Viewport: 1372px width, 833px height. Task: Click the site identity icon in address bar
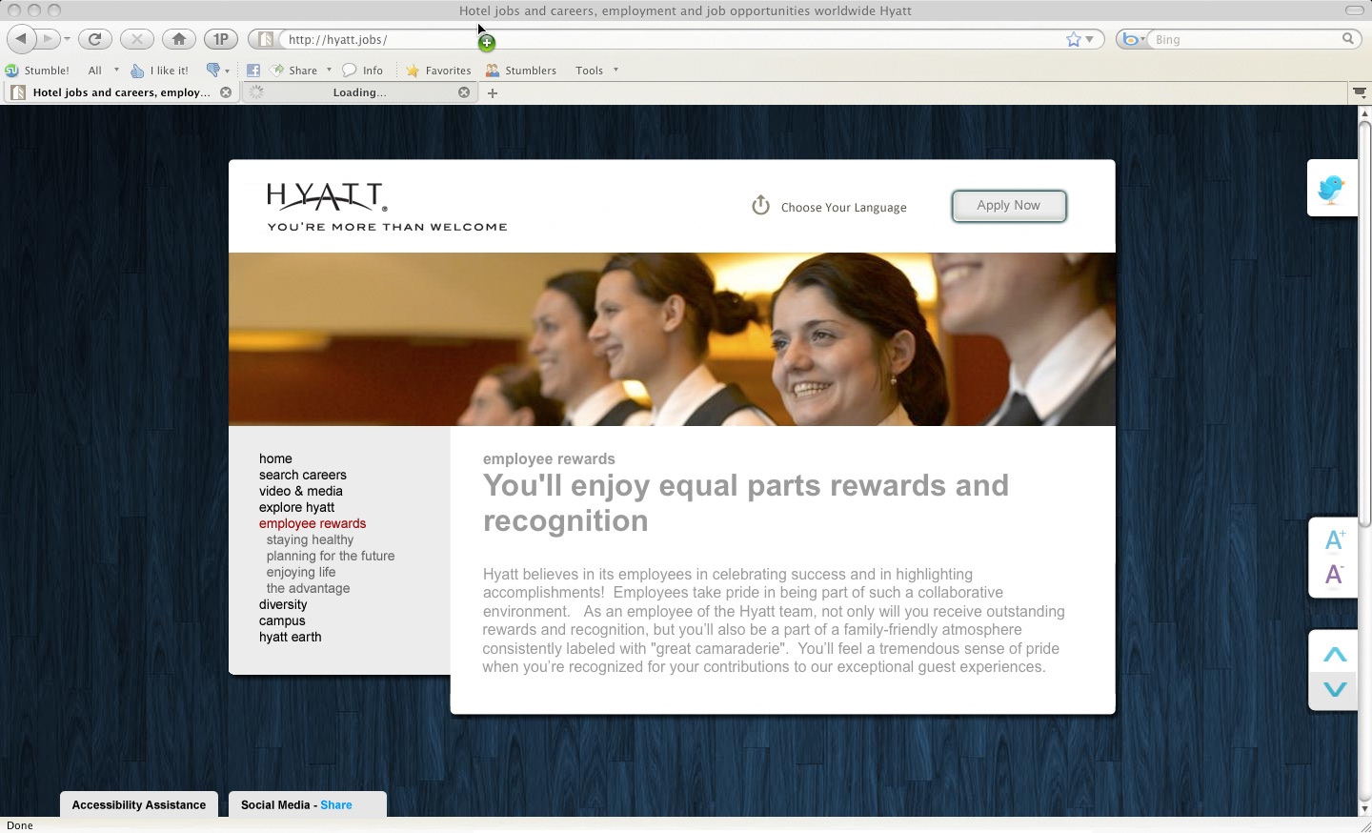[x=266, y=39]
